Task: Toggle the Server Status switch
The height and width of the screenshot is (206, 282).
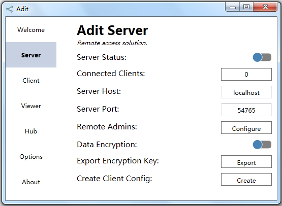Action: click(x=262, y=57)
